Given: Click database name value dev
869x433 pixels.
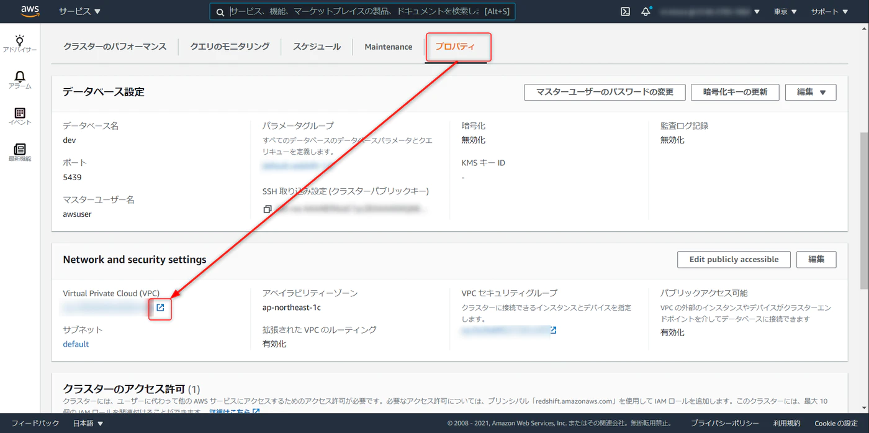Looking at the screenshot, I should pos(70,140).
